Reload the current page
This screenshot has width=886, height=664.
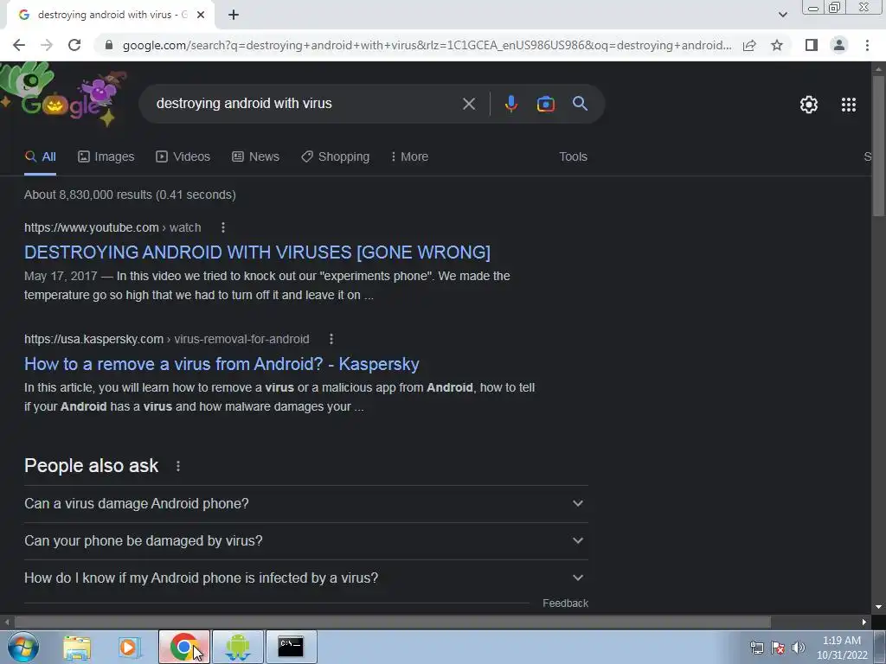[x=74, y=45]
